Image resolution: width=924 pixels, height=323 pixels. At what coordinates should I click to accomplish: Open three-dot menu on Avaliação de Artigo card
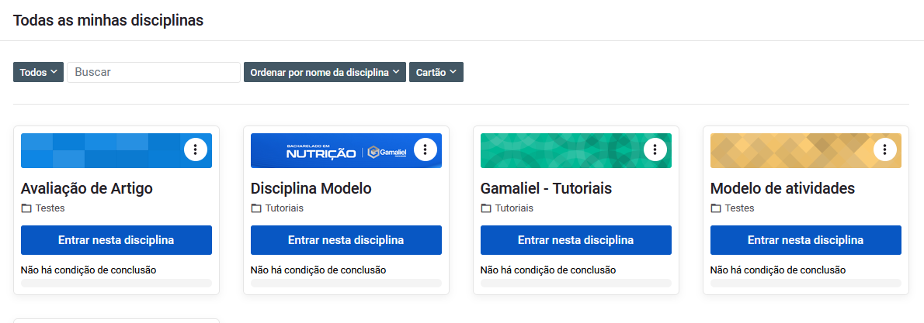point(195,150)
